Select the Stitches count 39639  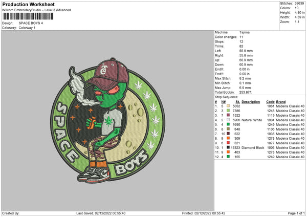(299, 4)
